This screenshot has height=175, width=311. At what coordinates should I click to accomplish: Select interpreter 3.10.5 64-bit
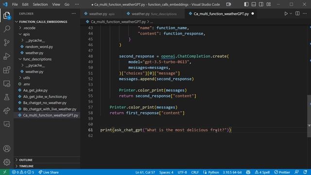click(x=232, y=172)
